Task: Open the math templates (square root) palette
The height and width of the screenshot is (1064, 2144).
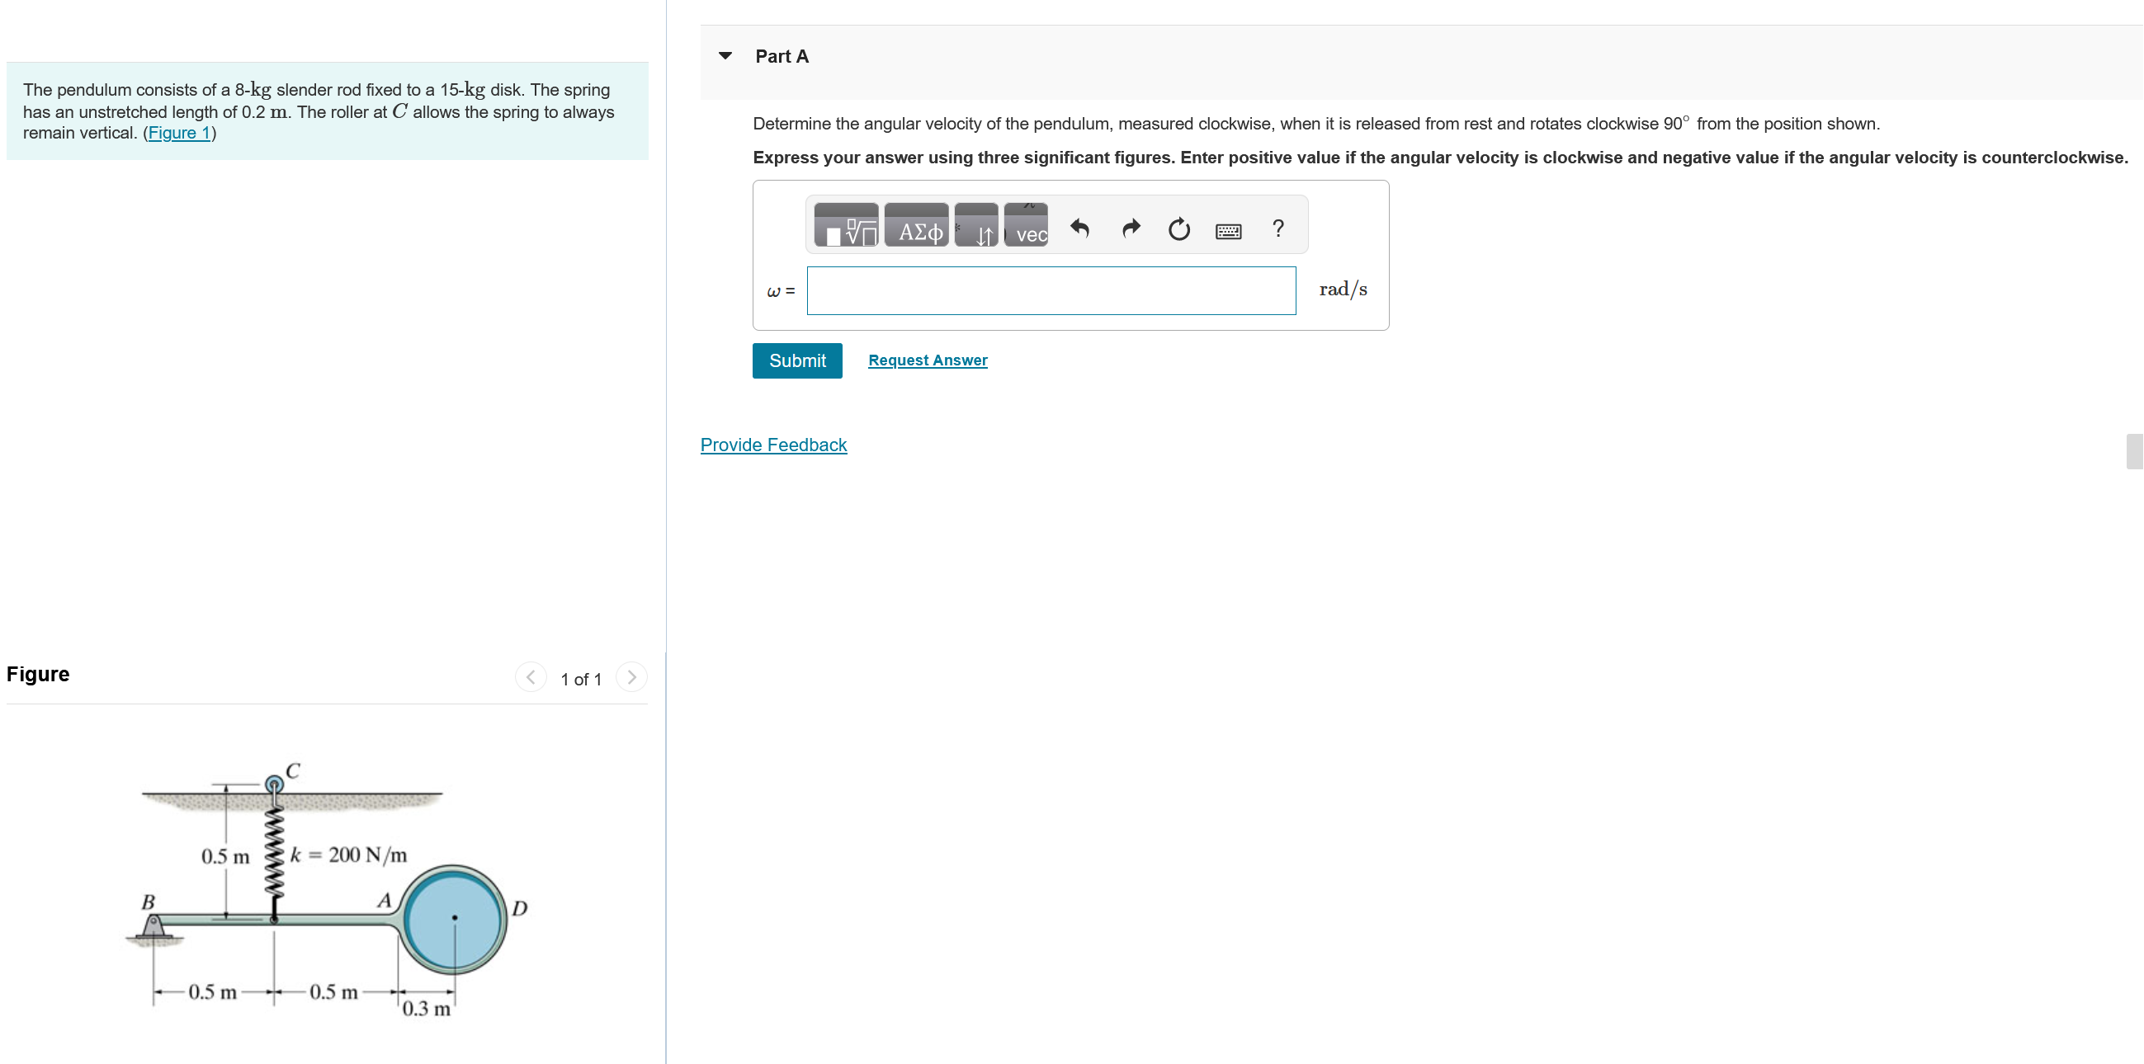Action: click(x=846, y=226)
